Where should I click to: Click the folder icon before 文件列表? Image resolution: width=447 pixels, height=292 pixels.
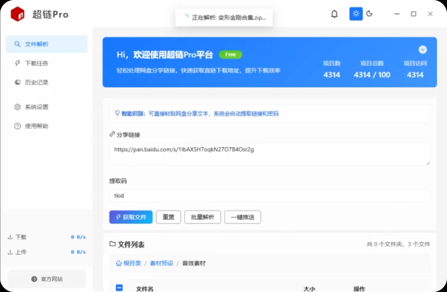112,244
